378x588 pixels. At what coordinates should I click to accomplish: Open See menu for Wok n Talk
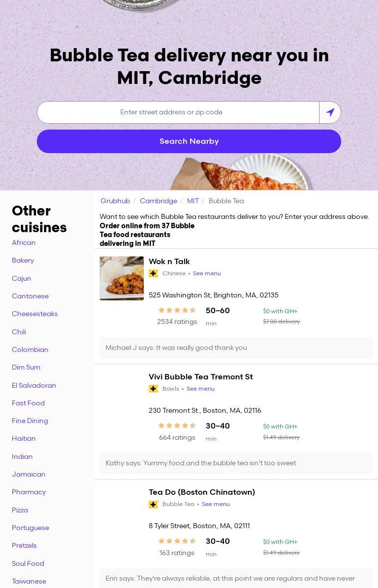coord(207,273)
